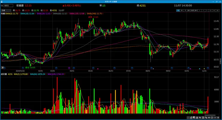
Task: Click the stock code field showing 6015
Action: [x=8, y=6]
